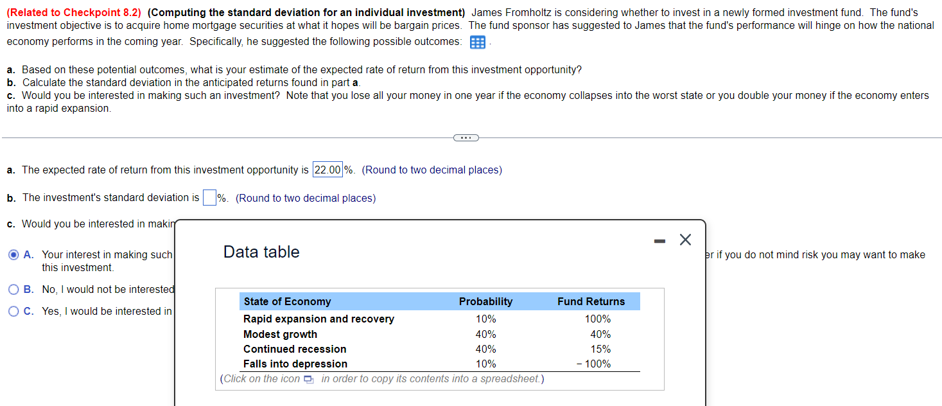942x406 pixels.
Task: Click the -100% fund return value
Action: [x=594, y=364]
